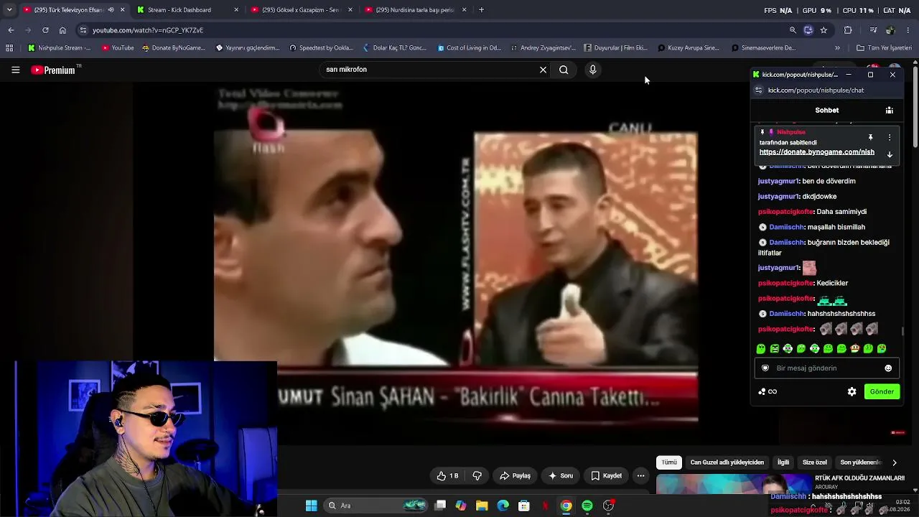
Task: Go back in browser history
Action: (11, 30)
